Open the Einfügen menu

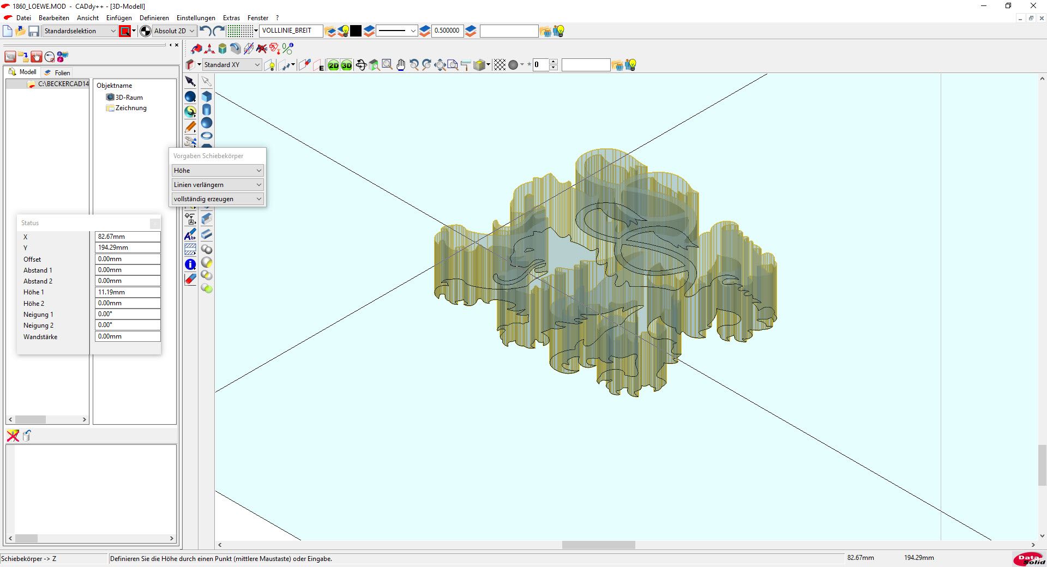(x=119, y=18)
